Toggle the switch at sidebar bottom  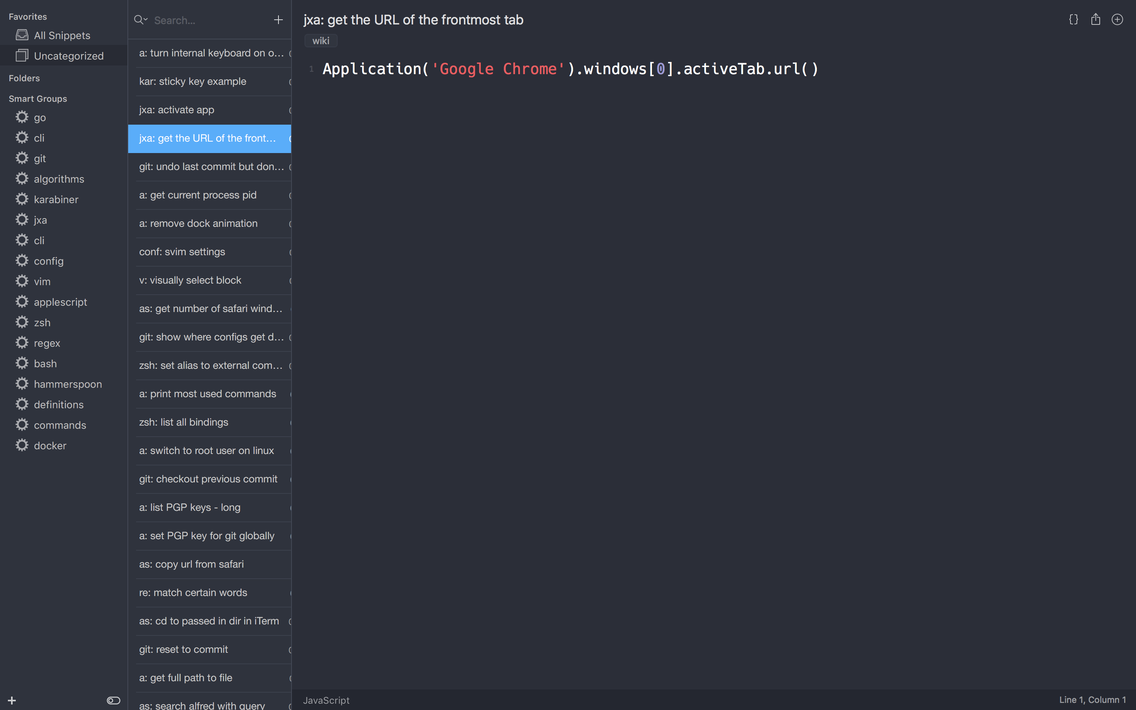[113, 700]
